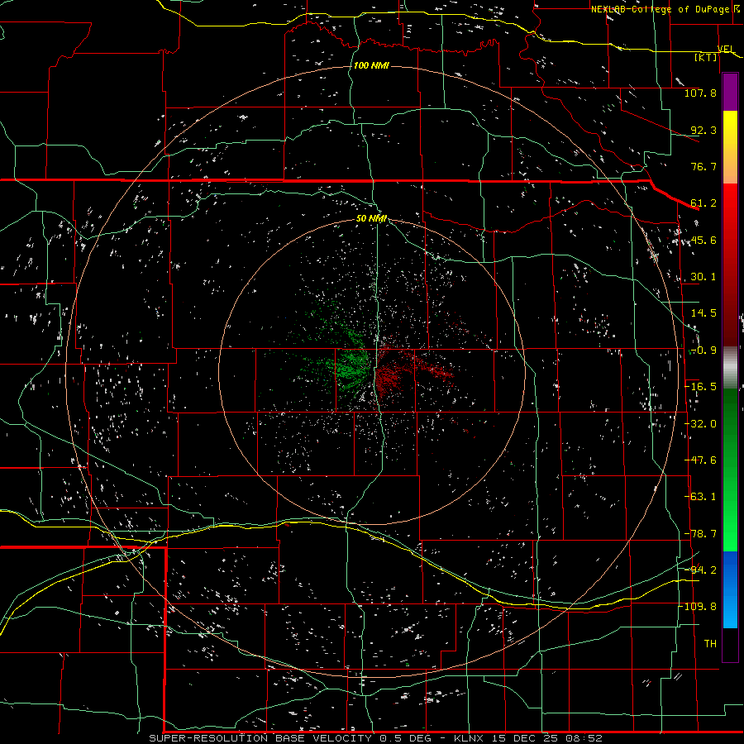This screenshot has height=744, width=744.
Task: Click the TH label in legend
Action: (710, 644)
